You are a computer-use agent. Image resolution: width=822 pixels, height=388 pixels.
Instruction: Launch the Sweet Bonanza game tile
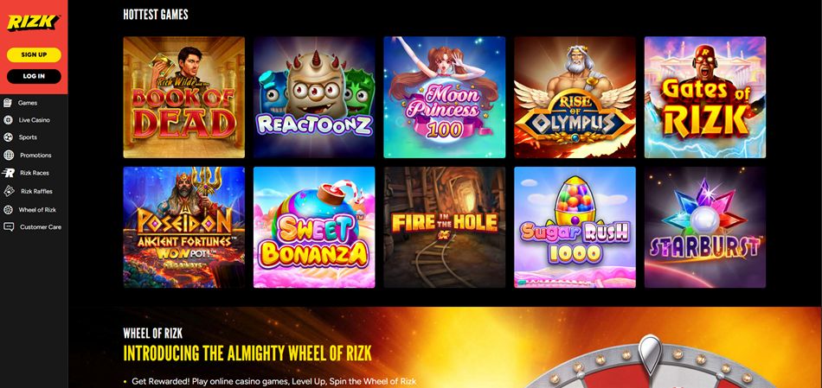[x=314, y=227]
